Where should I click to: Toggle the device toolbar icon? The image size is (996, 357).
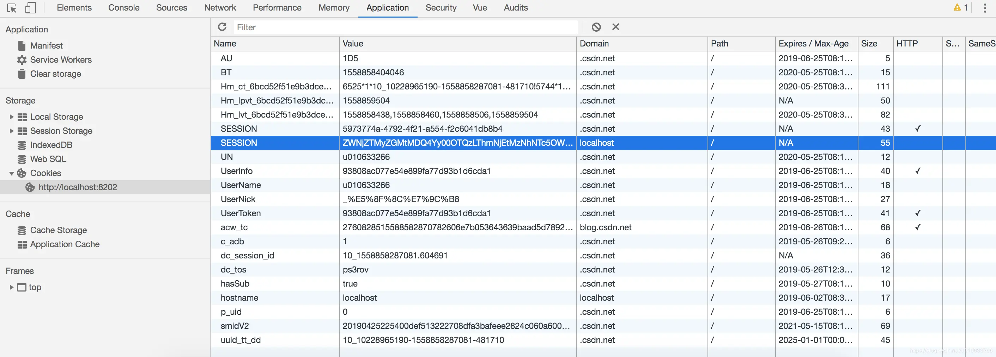[x=30, y=8]
